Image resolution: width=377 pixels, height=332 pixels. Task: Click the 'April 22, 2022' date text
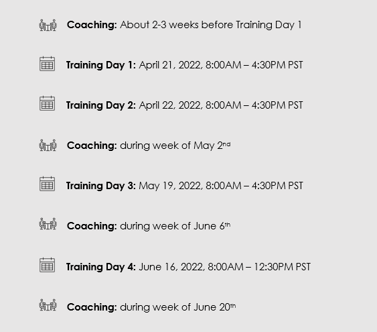click(171, 105)
